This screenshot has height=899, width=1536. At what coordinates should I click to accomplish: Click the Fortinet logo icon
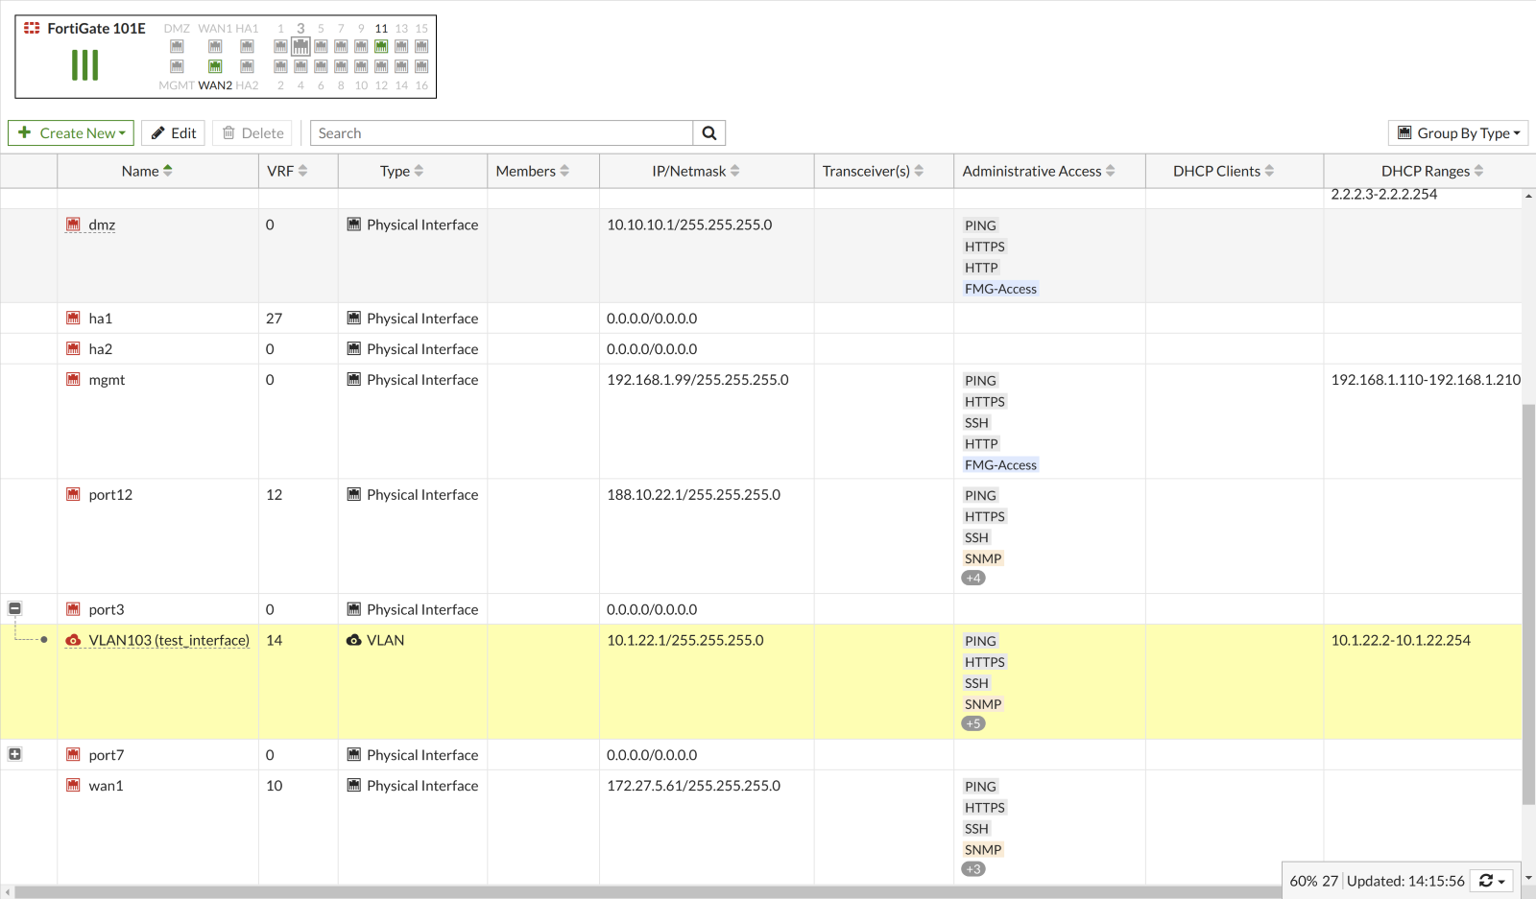click(32, 28)
